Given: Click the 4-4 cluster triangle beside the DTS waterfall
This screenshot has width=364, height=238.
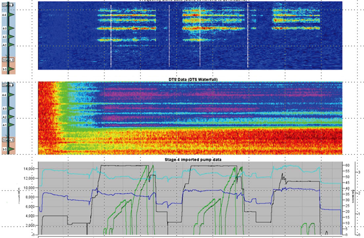Looking at the screenshot, I should tap(12, 95).
